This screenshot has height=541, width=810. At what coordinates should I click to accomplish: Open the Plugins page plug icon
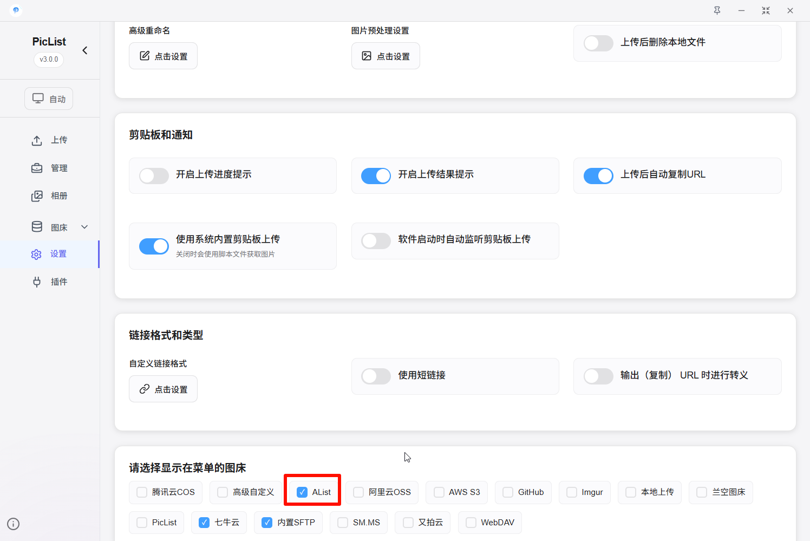(37, 282)
